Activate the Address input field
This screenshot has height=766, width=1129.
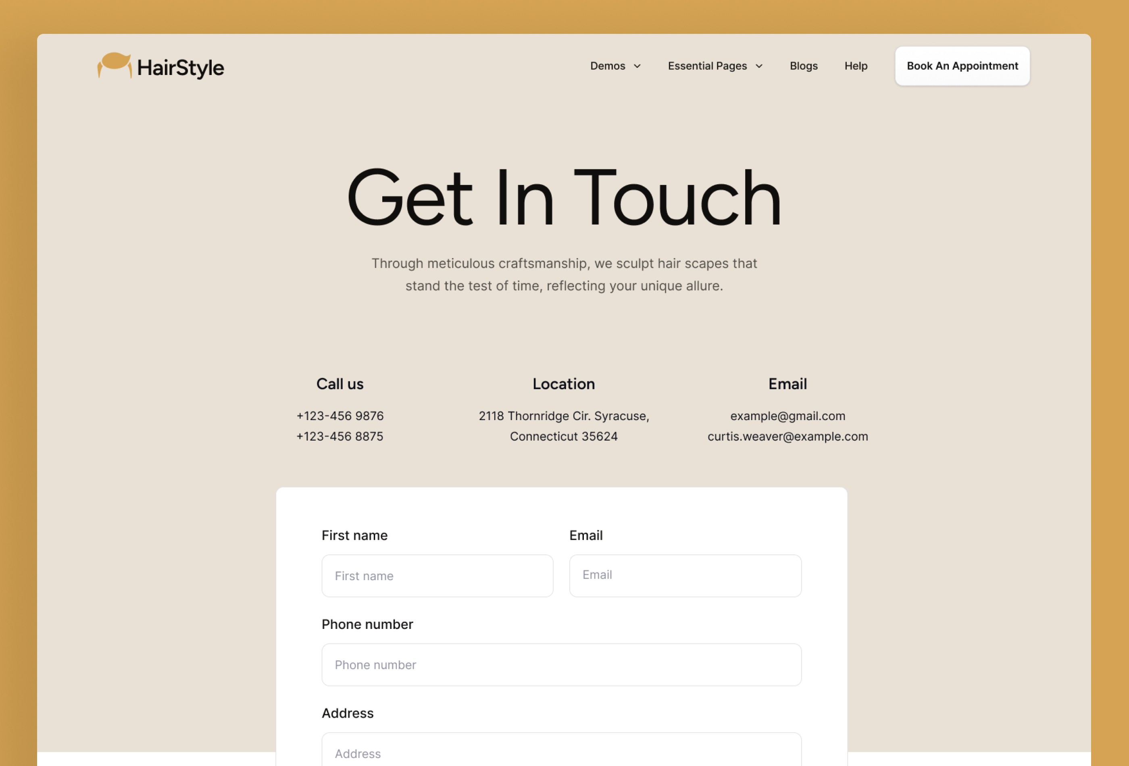[x=562, y=749]
